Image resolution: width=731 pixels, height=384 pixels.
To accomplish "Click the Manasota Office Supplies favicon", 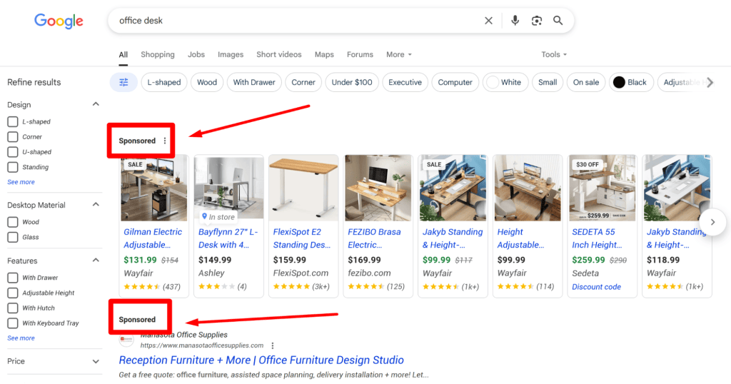I will (x=126, y=340).
